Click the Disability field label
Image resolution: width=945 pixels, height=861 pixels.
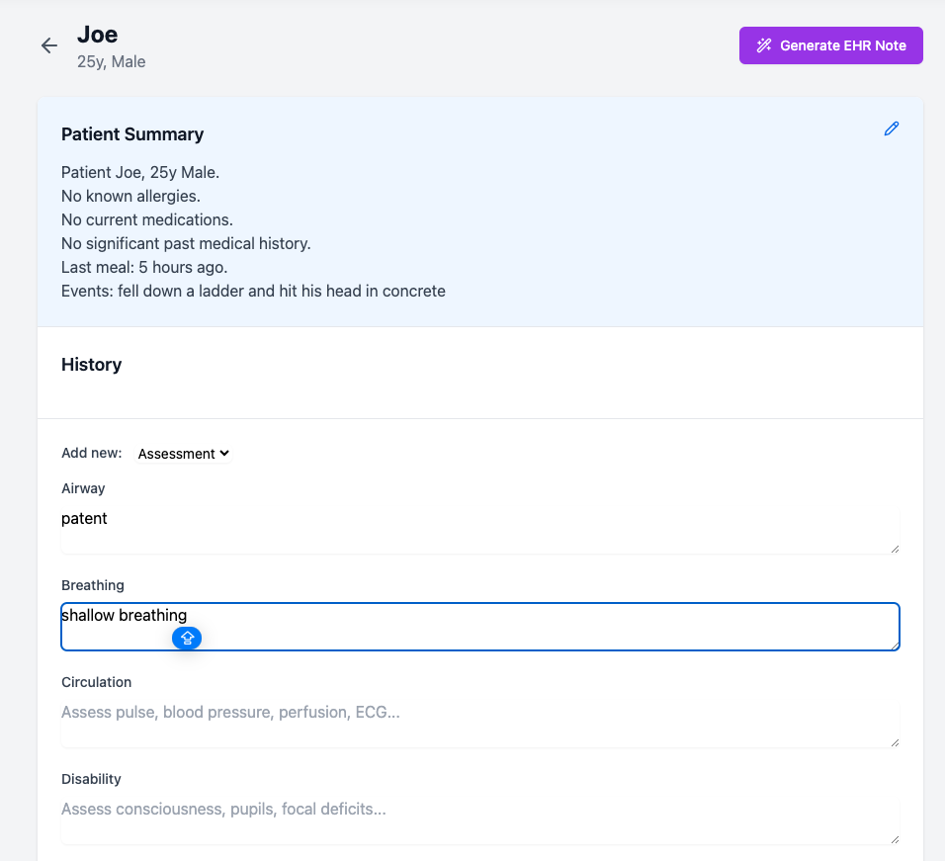coord(91,779)
